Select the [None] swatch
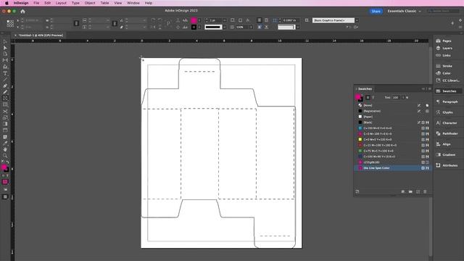The width and height of the screenshot is (464, 261). click(x=392, y=105)
